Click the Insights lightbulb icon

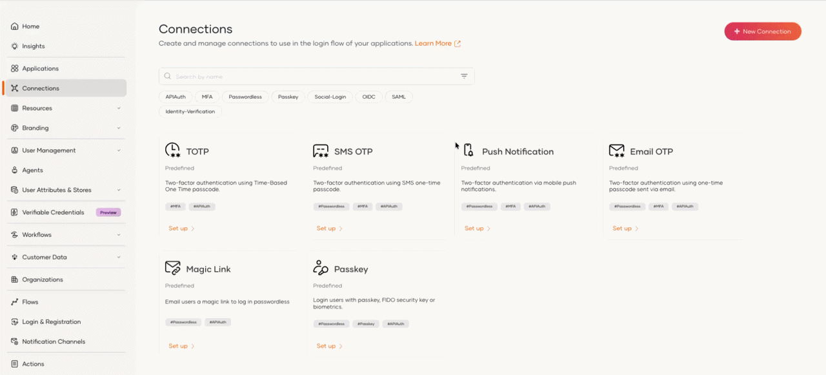(x=15, y=46)
